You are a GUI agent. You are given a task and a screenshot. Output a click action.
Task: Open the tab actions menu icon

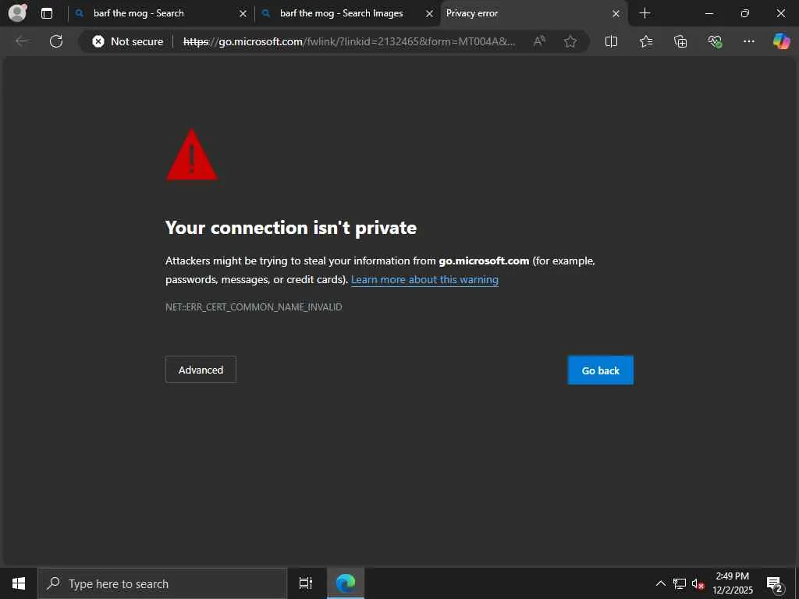coord(46,13)
